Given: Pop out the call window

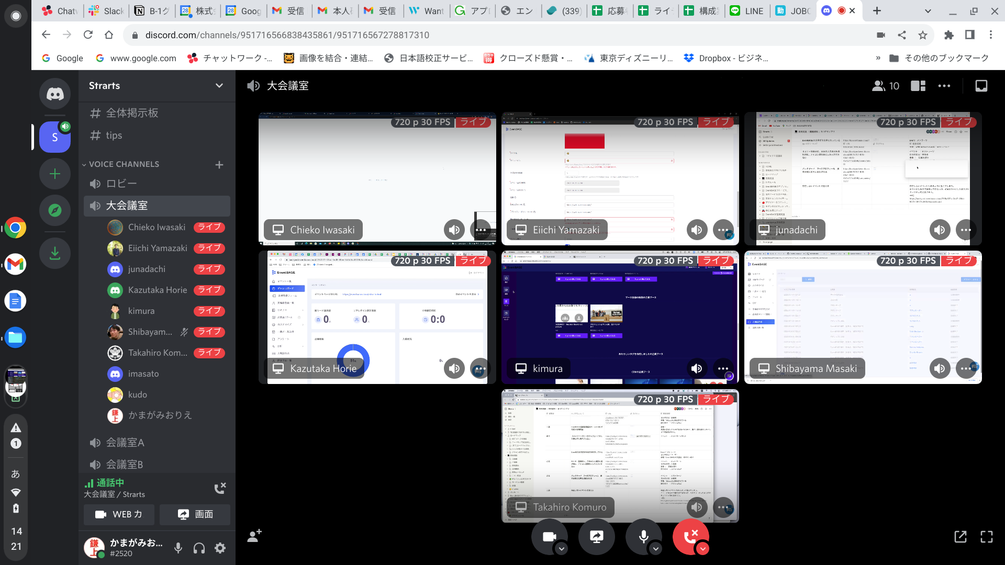Looking at the screenshot, I should pyautogui.click(x=961, y=536).
